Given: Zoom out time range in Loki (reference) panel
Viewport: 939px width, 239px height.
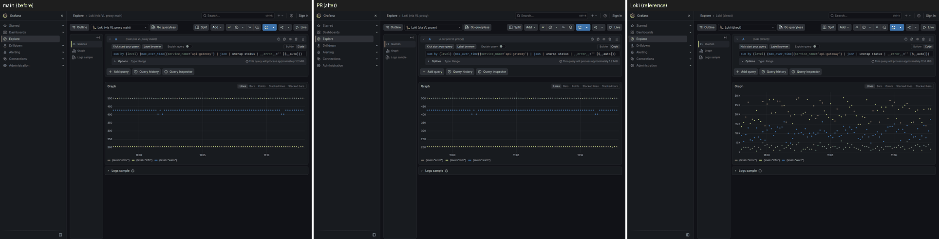Looking at the screenshot, I should (x=884, y=27).
